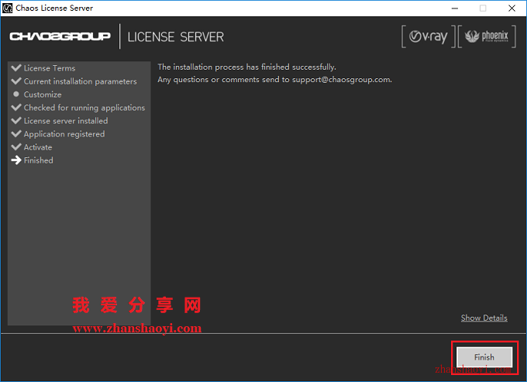Minimize the Chaos License Server window
The width and height of the screenshot is (527, 382).
(455, 8)
